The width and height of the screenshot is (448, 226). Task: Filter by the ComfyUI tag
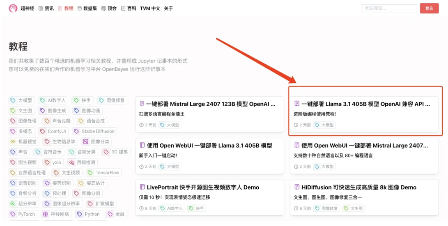[53, 131]
